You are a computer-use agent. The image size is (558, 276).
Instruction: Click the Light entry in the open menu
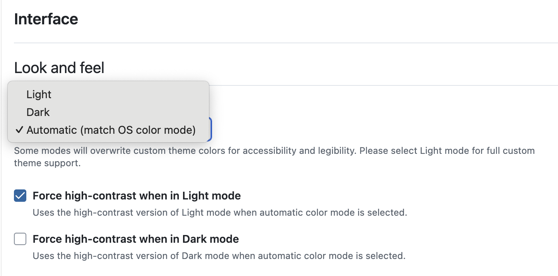(x=39, y=94)
